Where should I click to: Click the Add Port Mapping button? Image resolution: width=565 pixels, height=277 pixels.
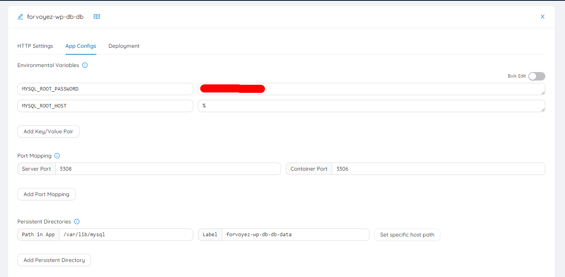point(46,194)
